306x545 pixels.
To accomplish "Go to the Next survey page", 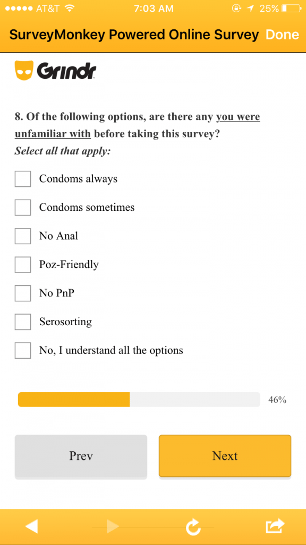I will pos(225,456).
